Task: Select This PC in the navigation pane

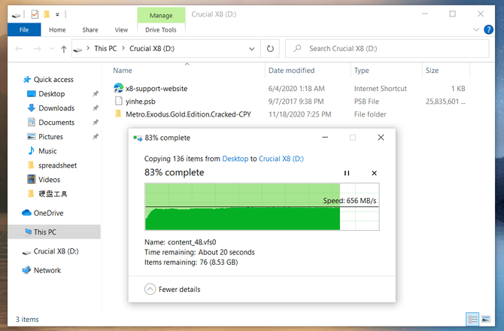Action: pyautogui.click(x=54, y=232)
